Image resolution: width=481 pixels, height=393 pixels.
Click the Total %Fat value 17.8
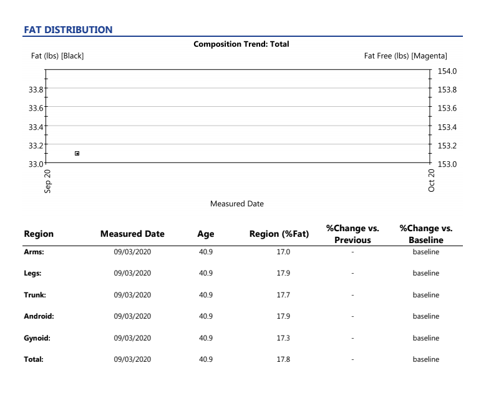click(283, 359)
